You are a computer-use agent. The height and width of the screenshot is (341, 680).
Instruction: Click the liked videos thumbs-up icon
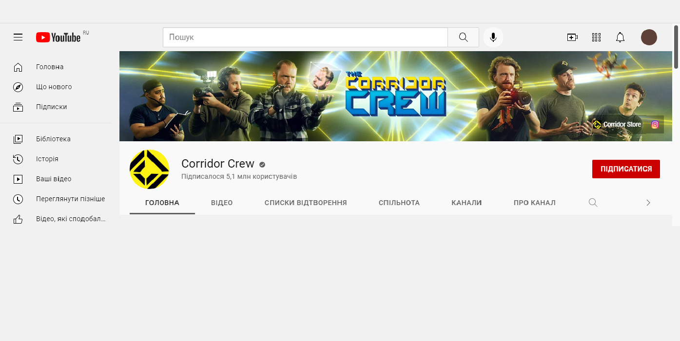click(x=18, y=219)
